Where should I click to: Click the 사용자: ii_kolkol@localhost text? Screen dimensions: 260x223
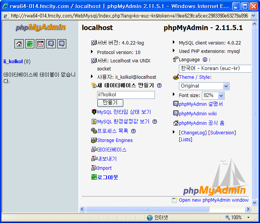pyautogui.click(x=127, y=77)
